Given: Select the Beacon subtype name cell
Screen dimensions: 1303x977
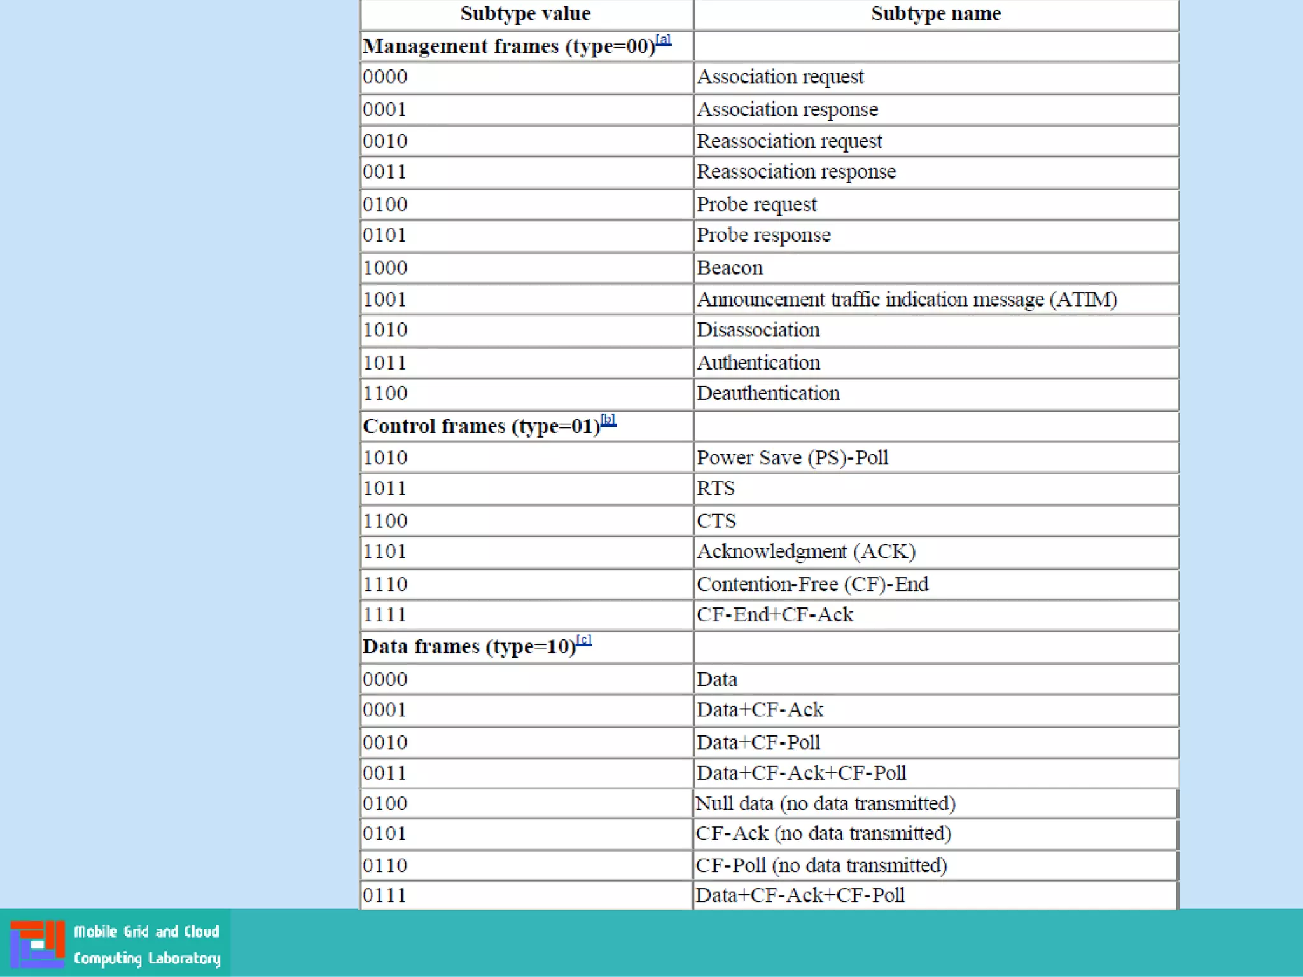Looking at the screenshot, I should click(730, 268).
